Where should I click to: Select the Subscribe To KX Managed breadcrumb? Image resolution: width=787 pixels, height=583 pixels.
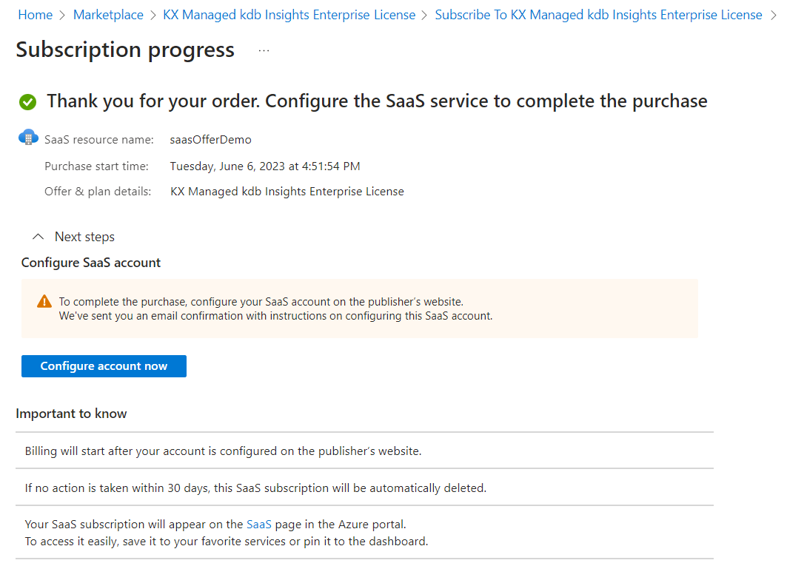[x=597, y=15]
